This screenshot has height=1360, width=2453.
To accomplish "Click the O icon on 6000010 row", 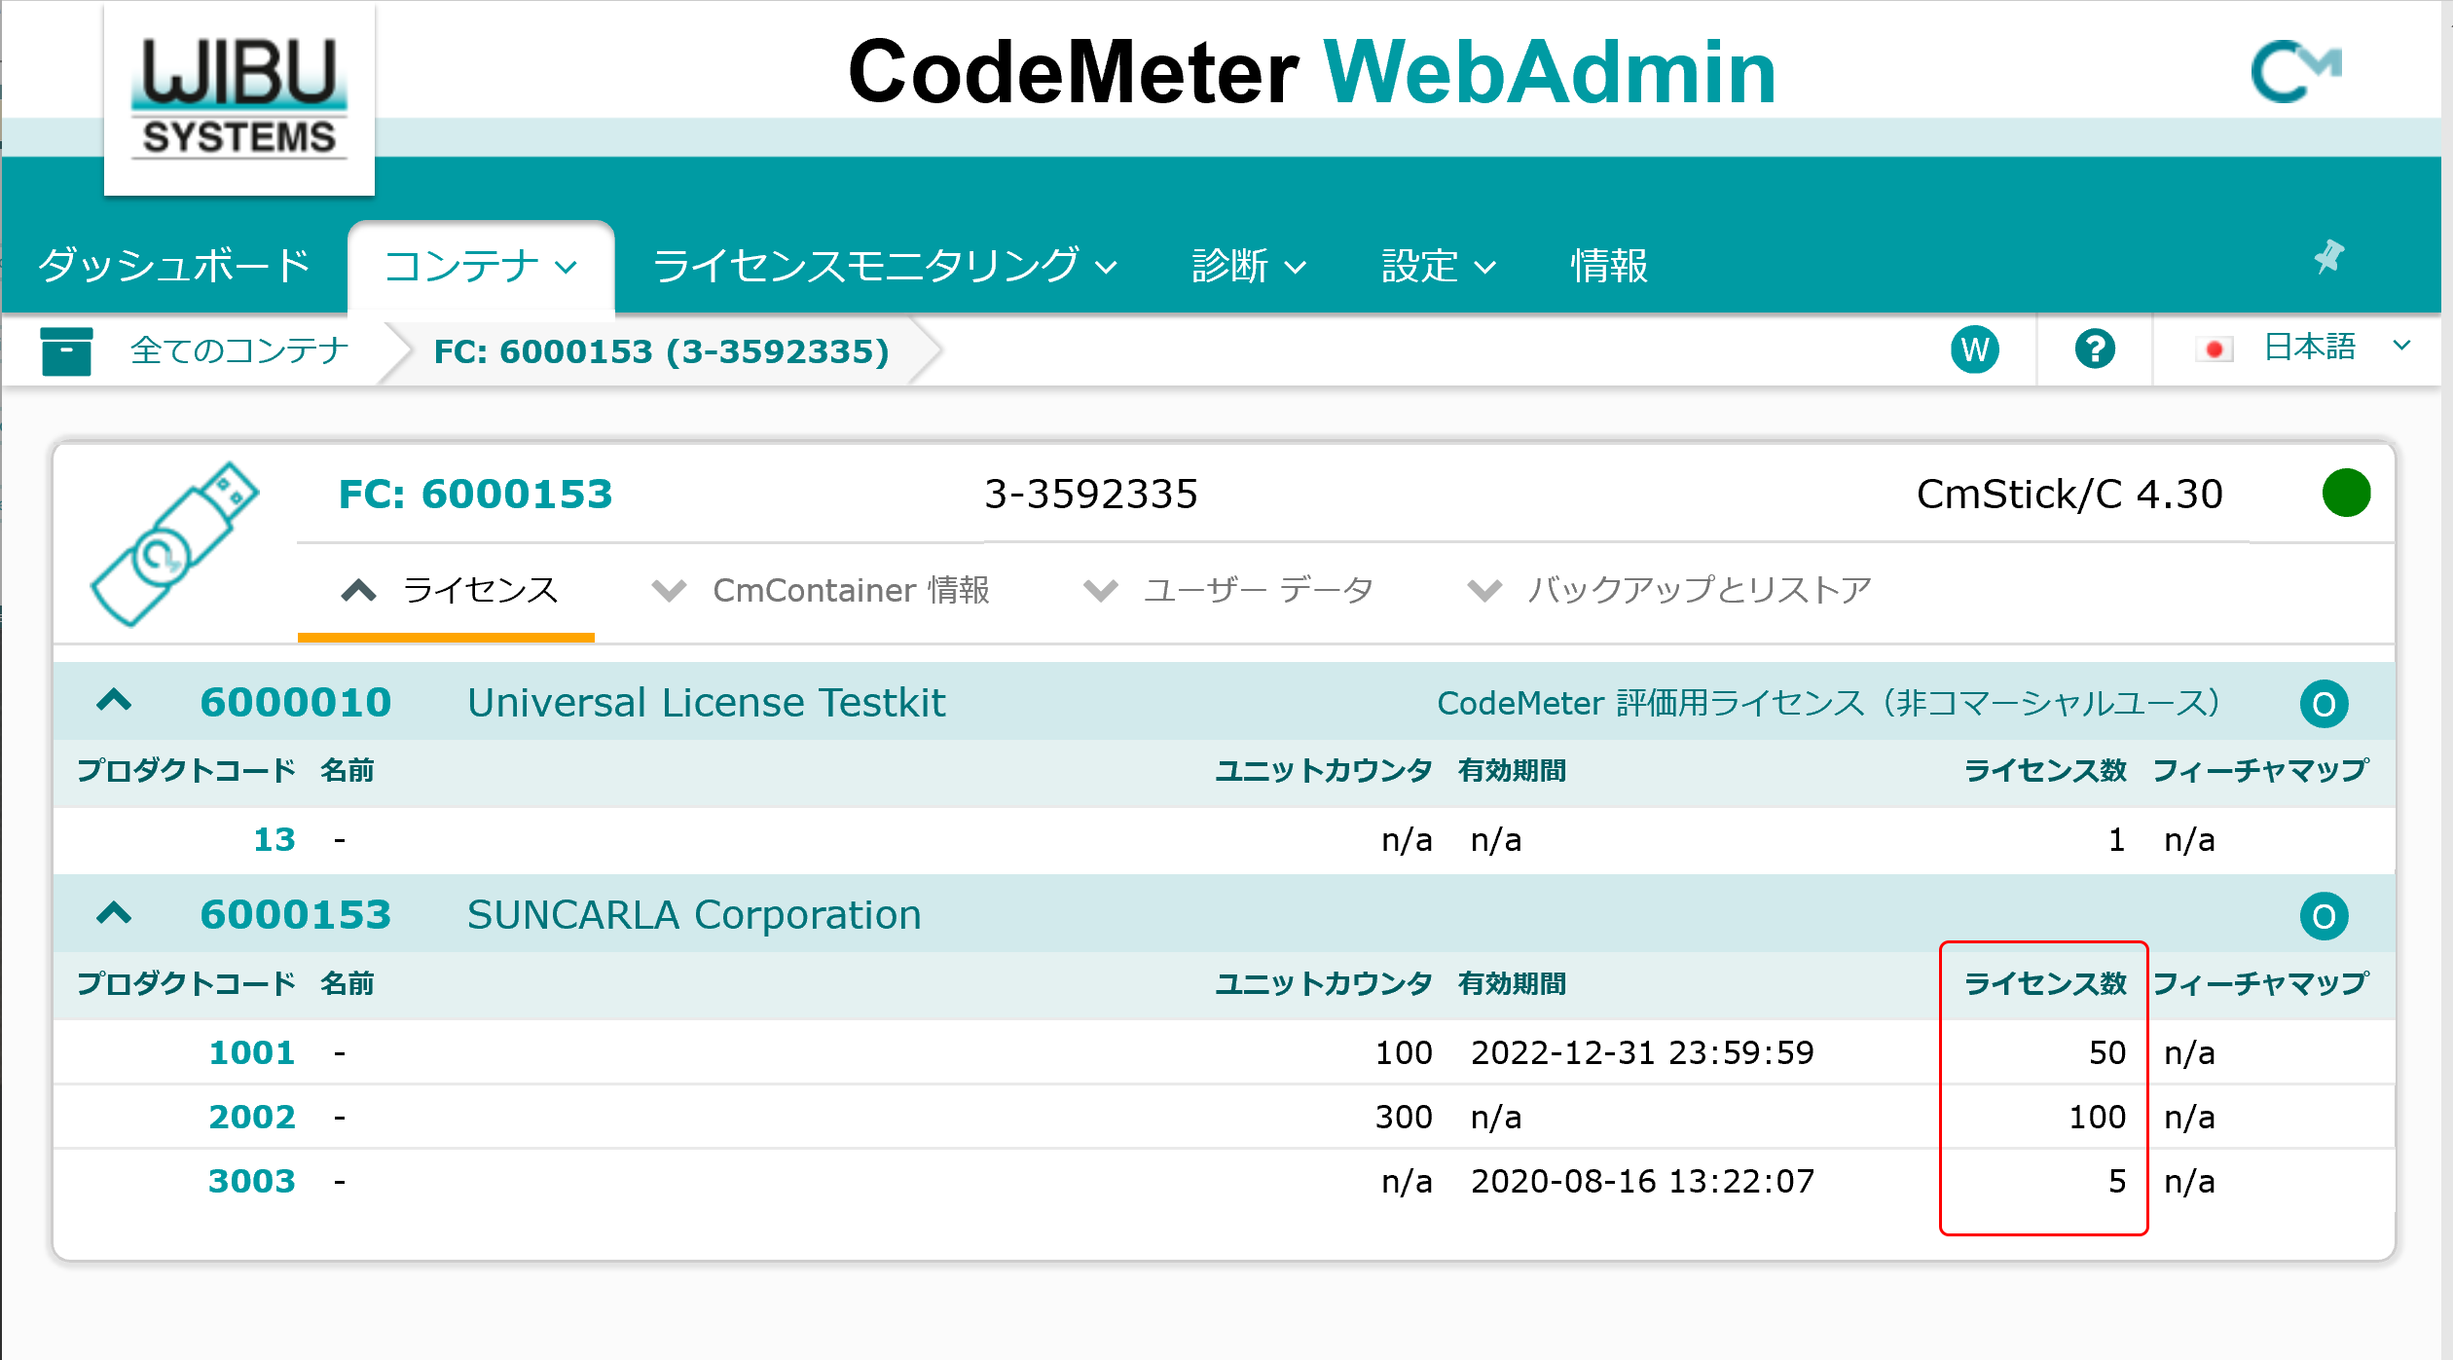I will tap(2324, 703).
